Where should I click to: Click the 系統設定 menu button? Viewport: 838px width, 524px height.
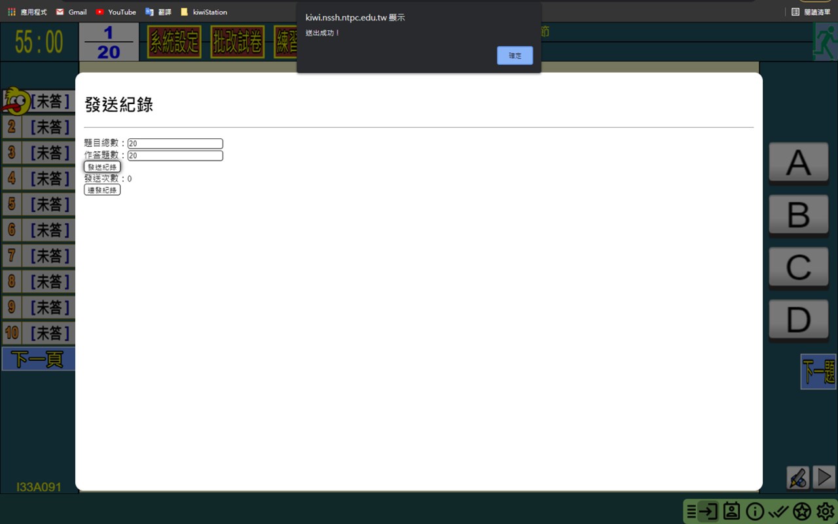coord(174,43)
